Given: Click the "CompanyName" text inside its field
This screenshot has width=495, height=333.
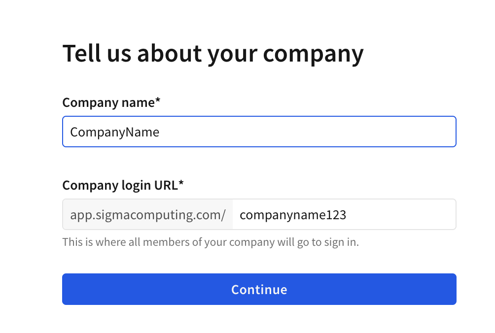Looking at the screenshot, I should click(x=114, y=132).
